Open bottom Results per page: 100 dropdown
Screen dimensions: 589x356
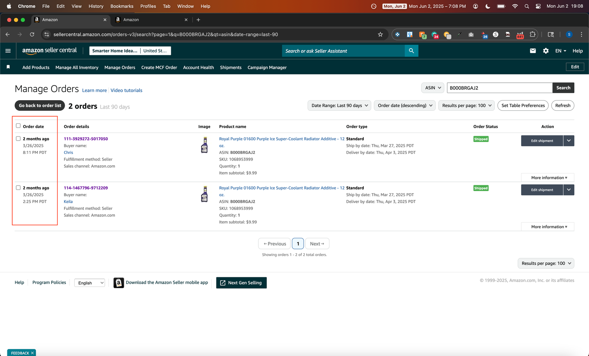point(546,263)
